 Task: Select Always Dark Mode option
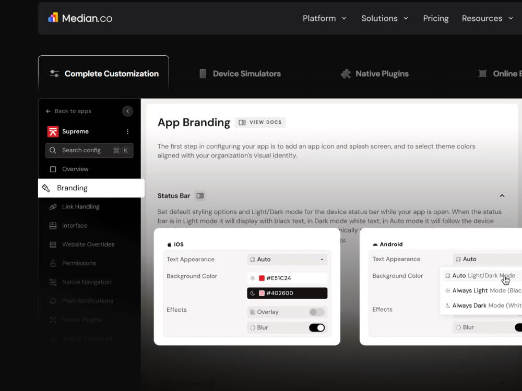pos(483,306)
